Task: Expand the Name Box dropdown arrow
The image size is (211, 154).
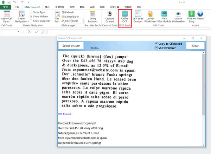Action: coord(18,32)
